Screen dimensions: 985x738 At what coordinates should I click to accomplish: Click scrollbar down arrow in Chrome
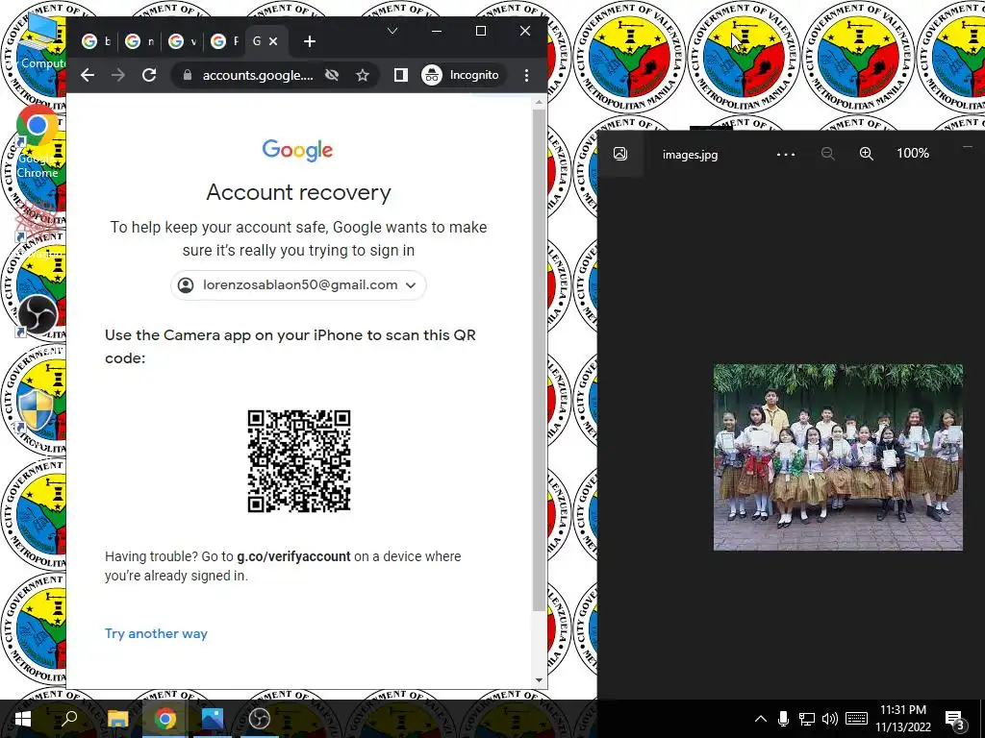point(539,681)
